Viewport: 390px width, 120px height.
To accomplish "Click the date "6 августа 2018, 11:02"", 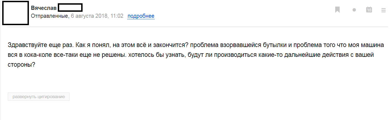I will tap(97, 16).
